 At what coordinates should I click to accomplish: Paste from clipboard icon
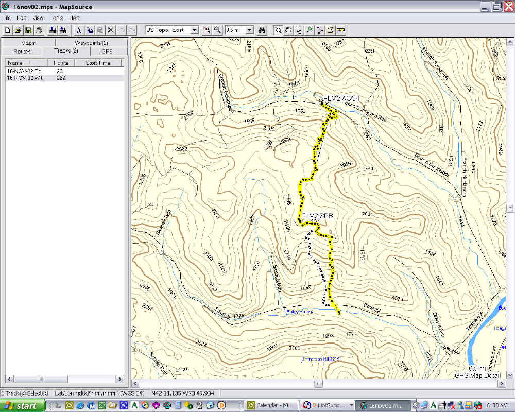coord(100,30)
